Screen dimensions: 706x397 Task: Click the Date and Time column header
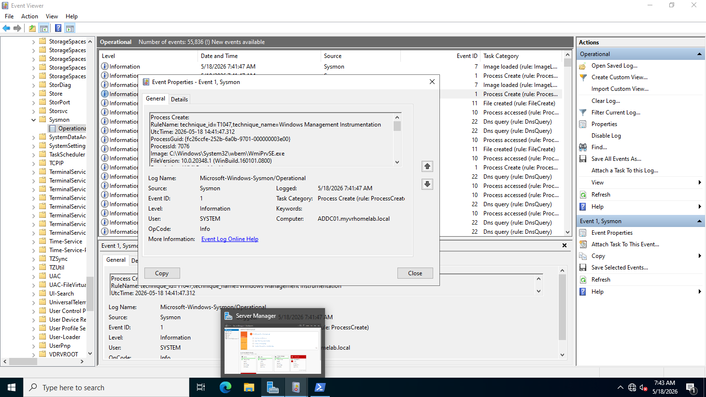259,56
